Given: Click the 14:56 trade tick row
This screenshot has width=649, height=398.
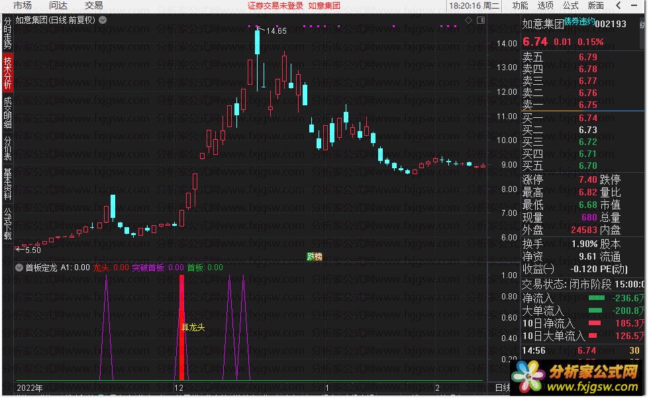Looking at the screenshot, I should tap(582, 351).
